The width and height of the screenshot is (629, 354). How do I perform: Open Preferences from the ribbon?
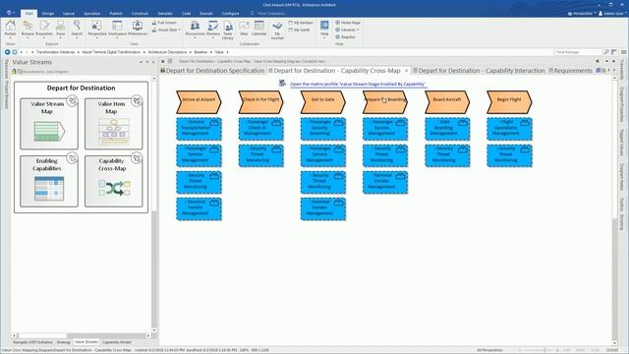[138, 29]
